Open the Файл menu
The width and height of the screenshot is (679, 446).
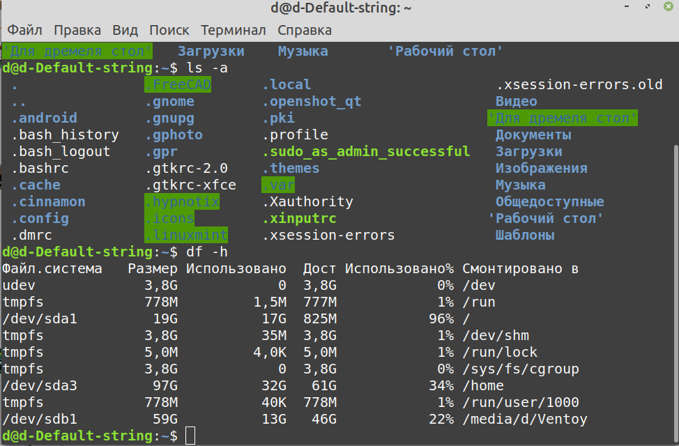click(25, 30)
